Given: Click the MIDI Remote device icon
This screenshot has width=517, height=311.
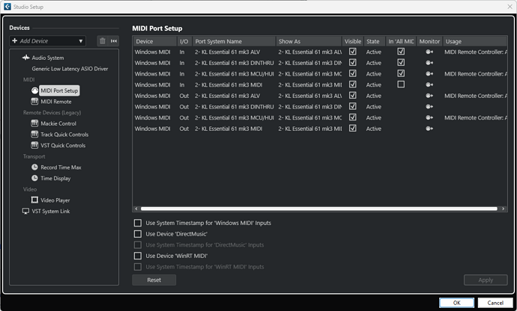Looking at the screenshot, I should coord(34,102).
